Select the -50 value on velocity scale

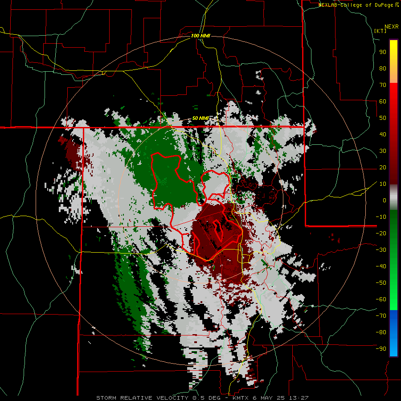click(381, 283)
